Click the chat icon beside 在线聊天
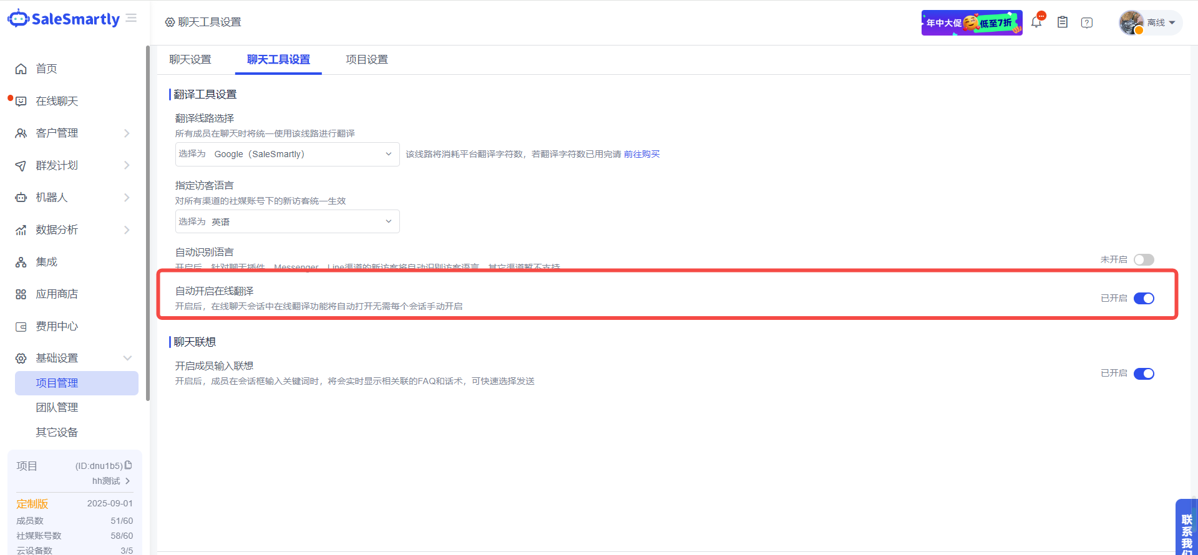This screenshot has width=1198, height=555. [x=21, y=101]
